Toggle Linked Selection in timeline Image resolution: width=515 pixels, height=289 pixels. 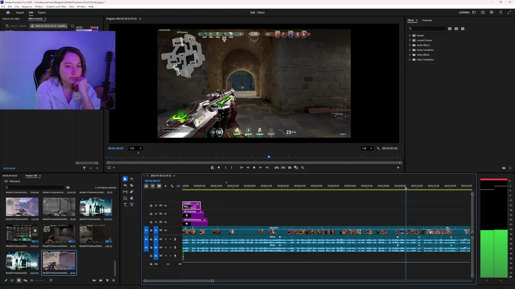(x=159, y=186)
